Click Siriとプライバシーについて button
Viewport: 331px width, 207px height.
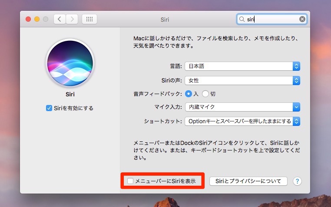pos(248,181)
